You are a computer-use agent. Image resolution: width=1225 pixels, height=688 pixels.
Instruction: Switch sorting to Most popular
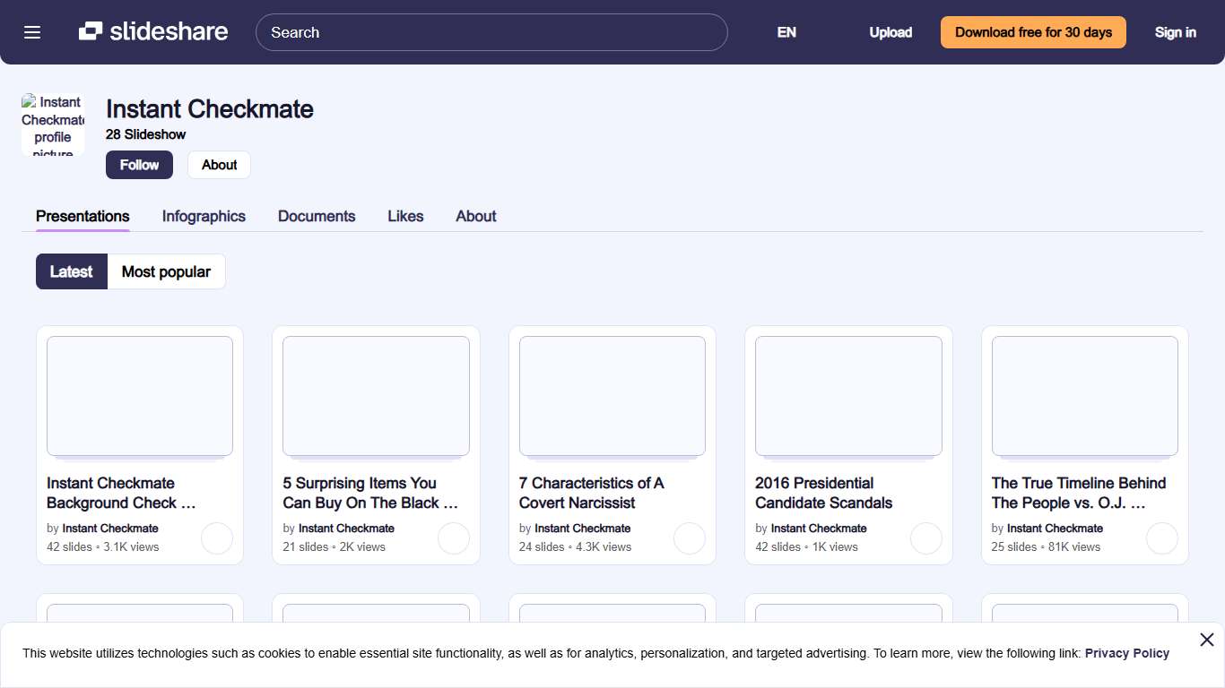pyautogui.click(x=166, y=271)
